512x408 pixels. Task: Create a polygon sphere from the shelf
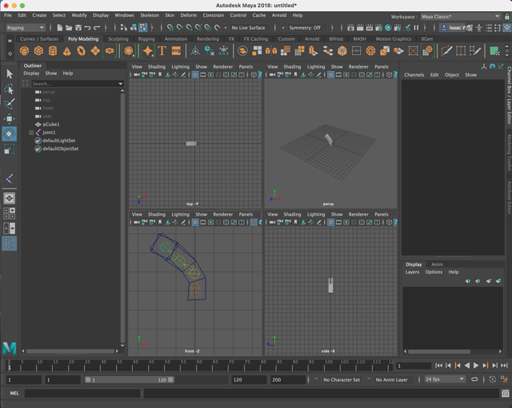(x=24, y=51)
